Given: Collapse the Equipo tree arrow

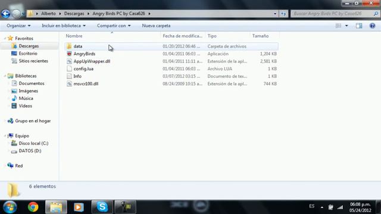Looking at the screenshot, I should pos(5,136).
